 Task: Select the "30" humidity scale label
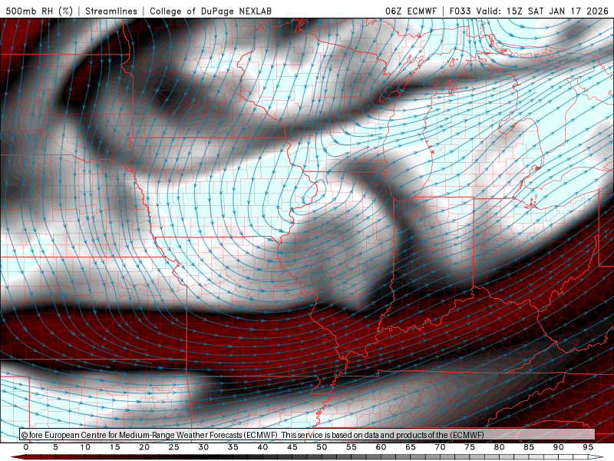(x=203, y=447)
